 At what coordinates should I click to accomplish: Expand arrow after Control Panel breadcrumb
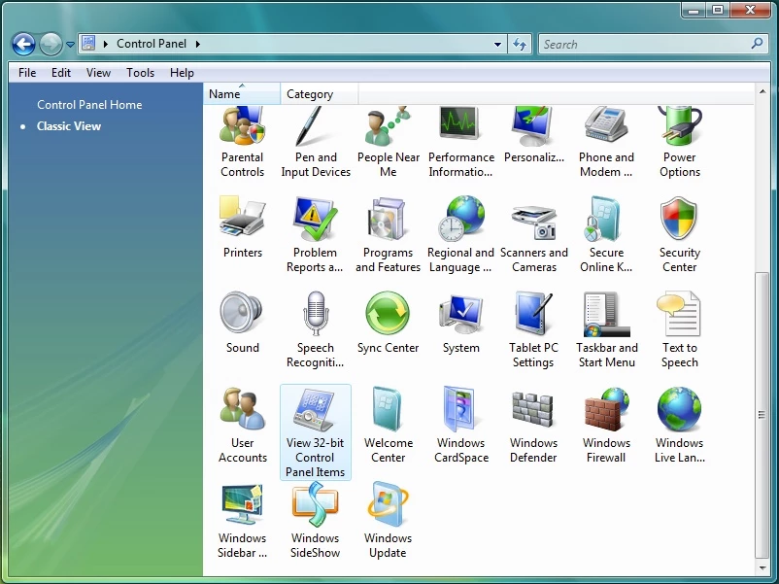pyautogui.click(x=198, y=44)
